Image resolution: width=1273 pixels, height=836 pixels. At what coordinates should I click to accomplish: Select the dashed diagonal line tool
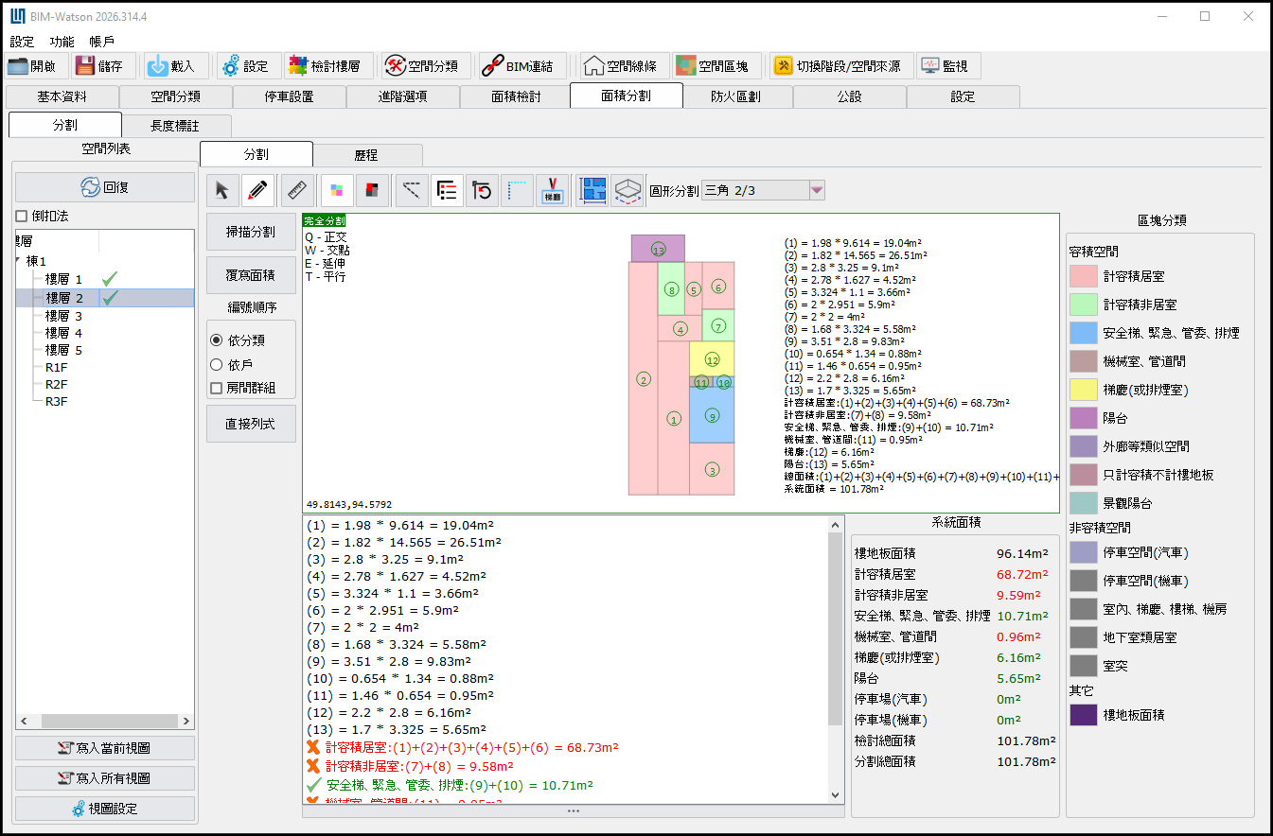pos(411,191)
